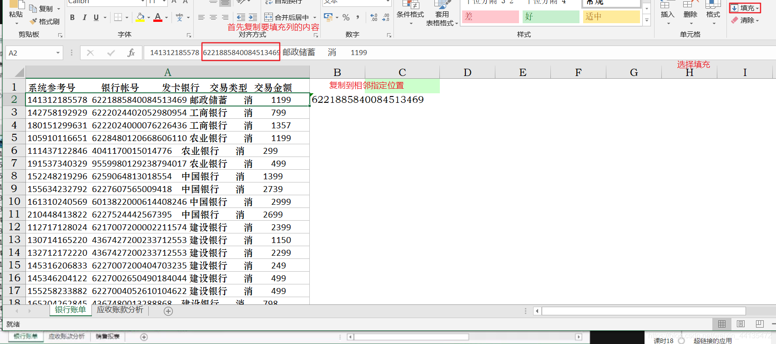The width and height of the screenshot is (776, 344).
Task: Switch to Normal view in status bar
Action: coord(722,324)
